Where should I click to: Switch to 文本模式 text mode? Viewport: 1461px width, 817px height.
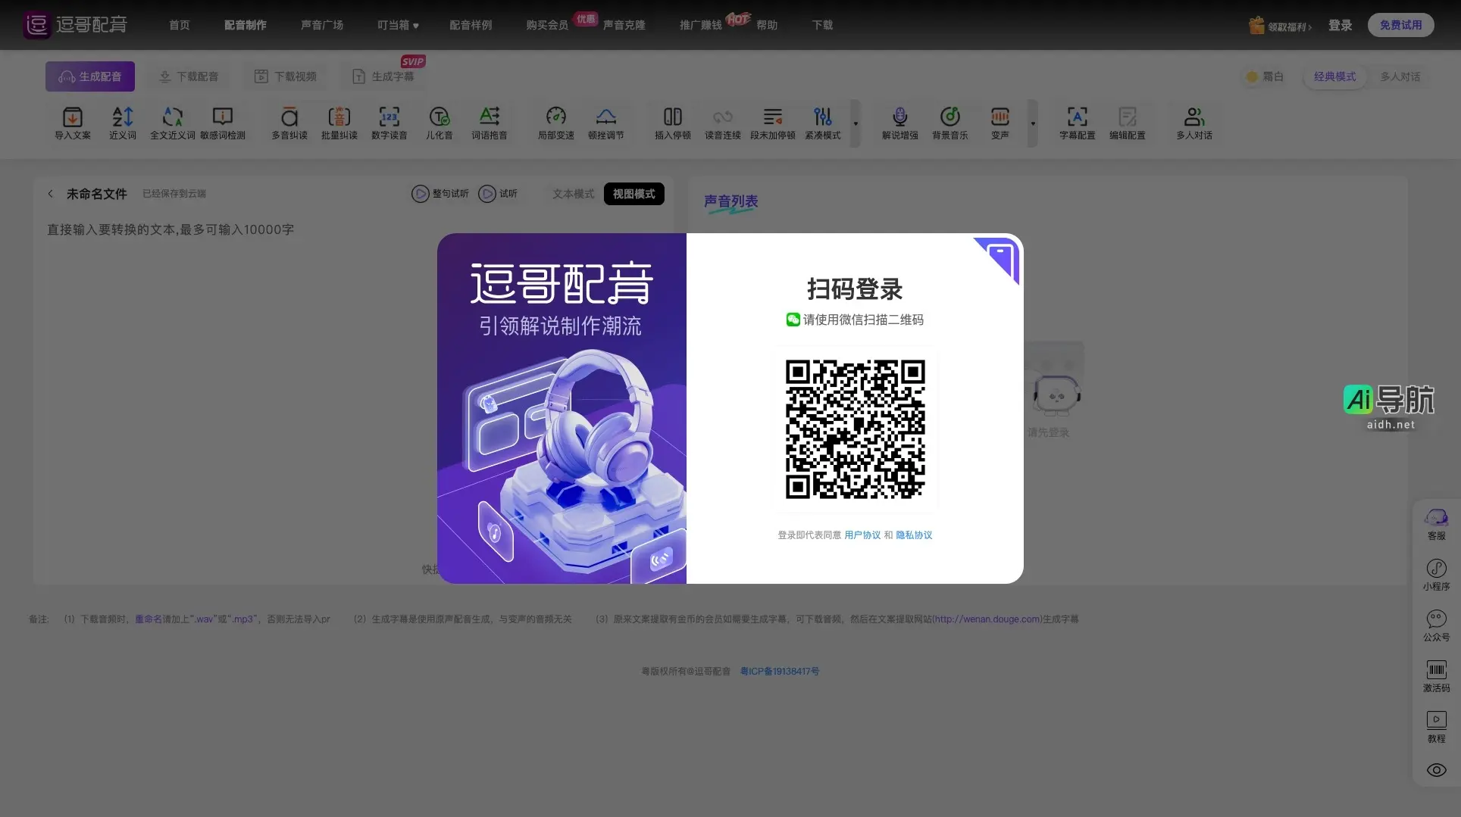click(x=572, y=194)
